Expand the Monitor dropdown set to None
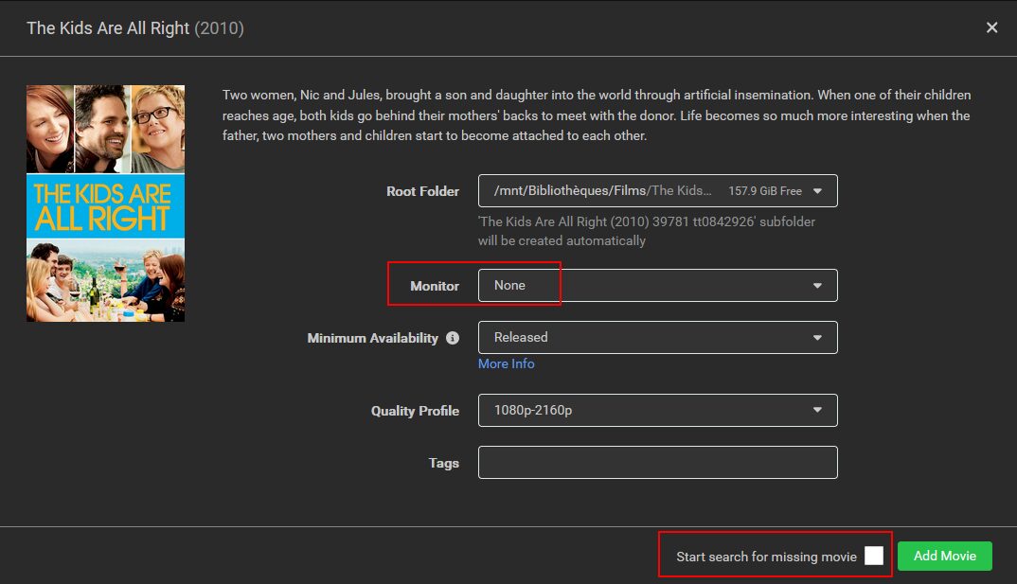 coord(653,286)
